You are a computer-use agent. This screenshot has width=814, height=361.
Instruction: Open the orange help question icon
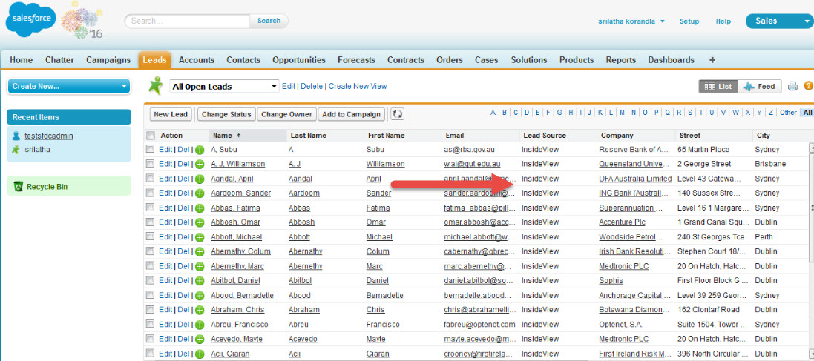point(808,86)
